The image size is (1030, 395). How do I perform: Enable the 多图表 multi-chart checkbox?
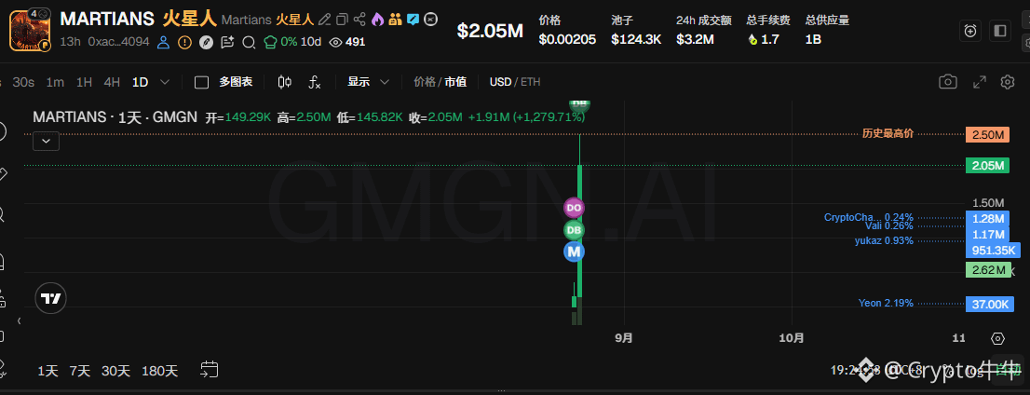[202, 82]
